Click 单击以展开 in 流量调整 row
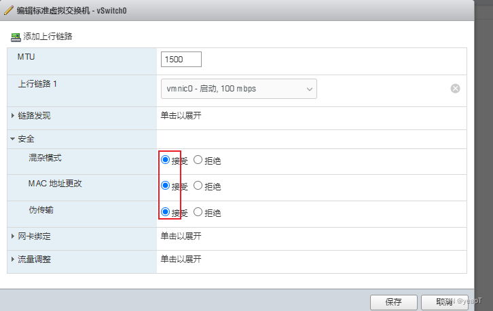 [181, 260]
